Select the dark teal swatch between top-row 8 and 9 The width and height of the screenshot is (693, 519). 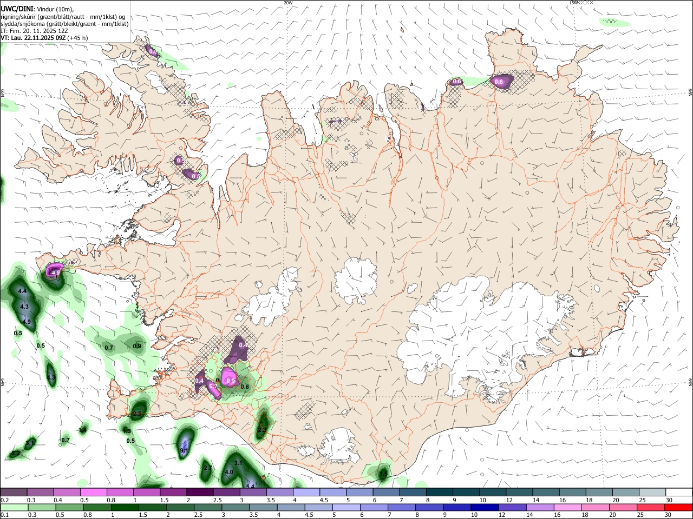[440, 492]
